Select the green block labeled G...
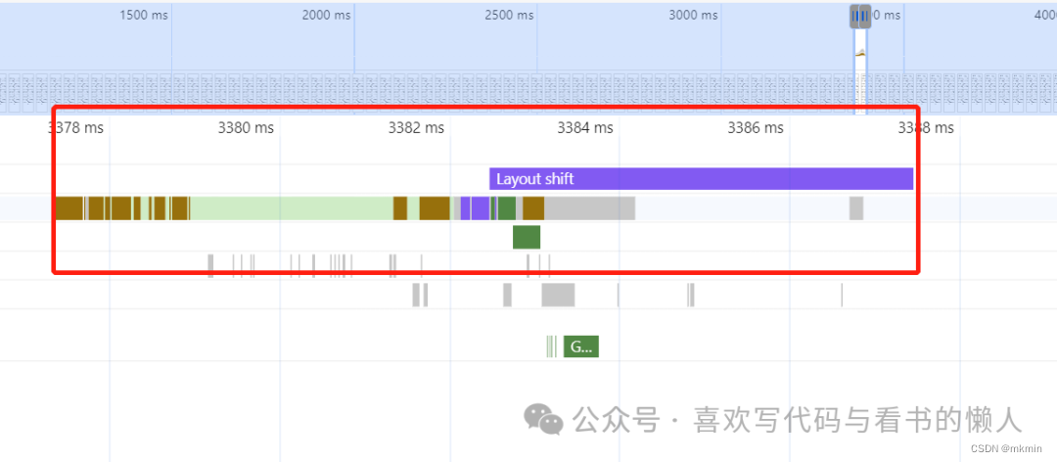1057x462 pixels. (x=581, y=346)
